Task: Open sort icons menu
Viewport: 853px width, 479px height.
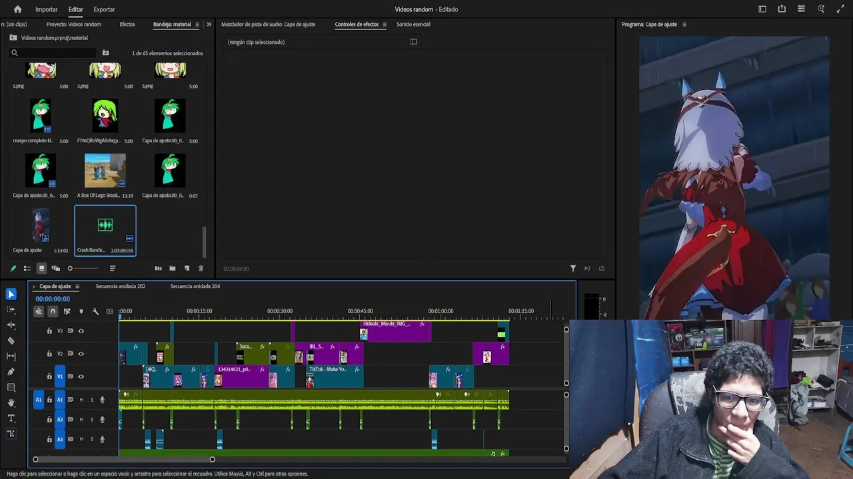Action: point(113,268)
